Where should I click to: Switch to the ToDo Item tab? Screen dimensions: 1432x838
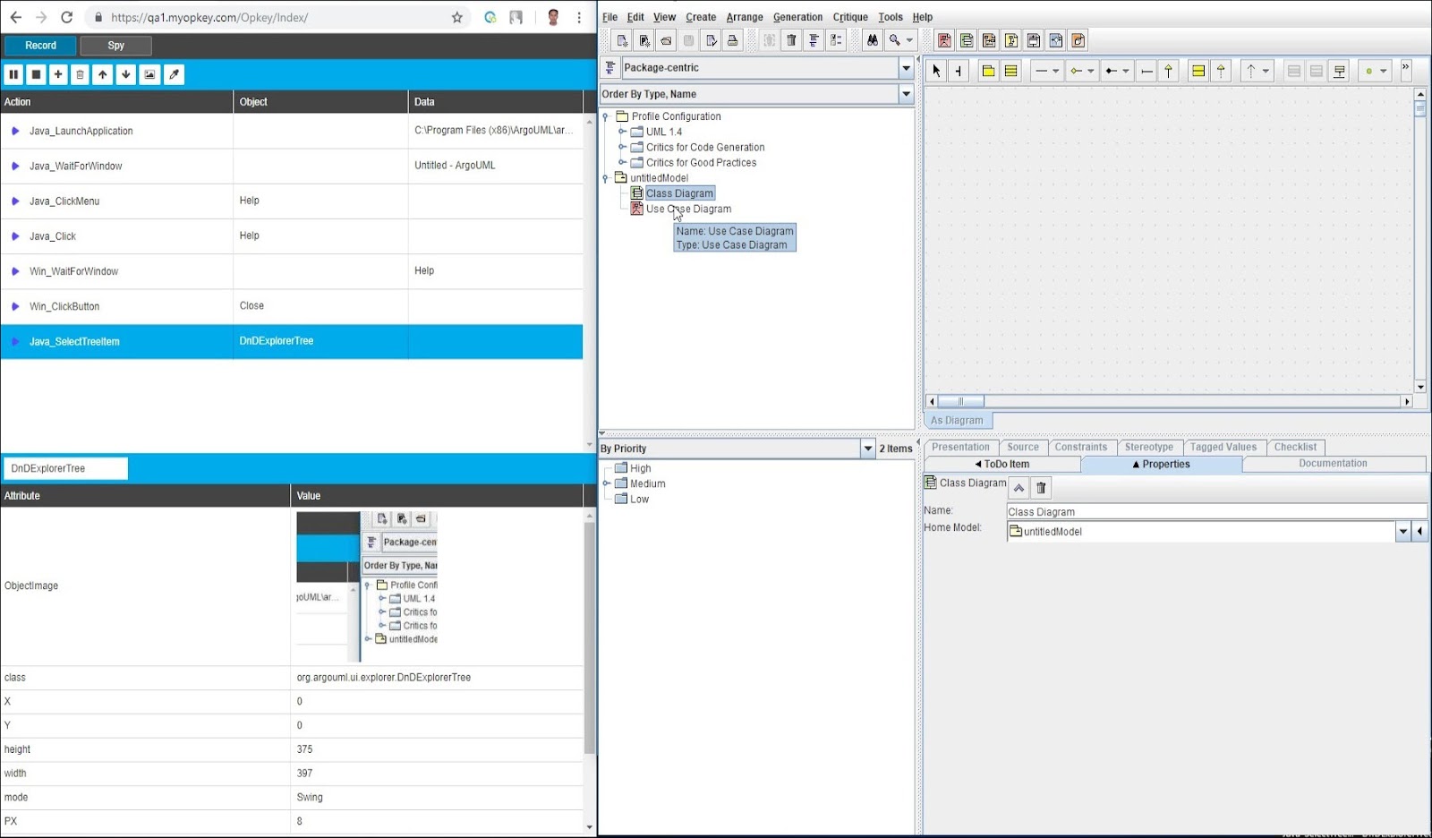[1002, 464]
